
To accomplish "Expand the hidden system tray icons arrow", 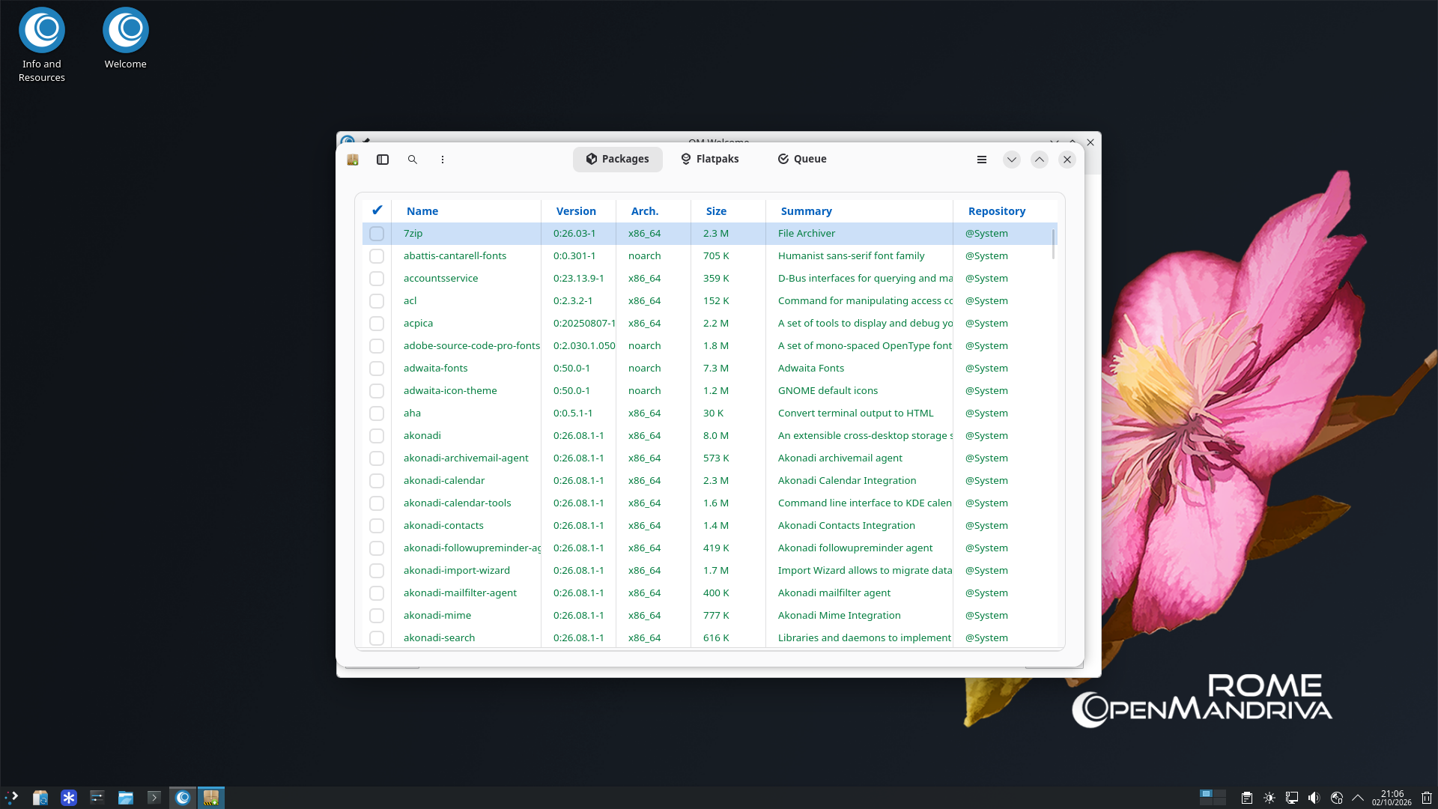I will tap(1358, 798).
